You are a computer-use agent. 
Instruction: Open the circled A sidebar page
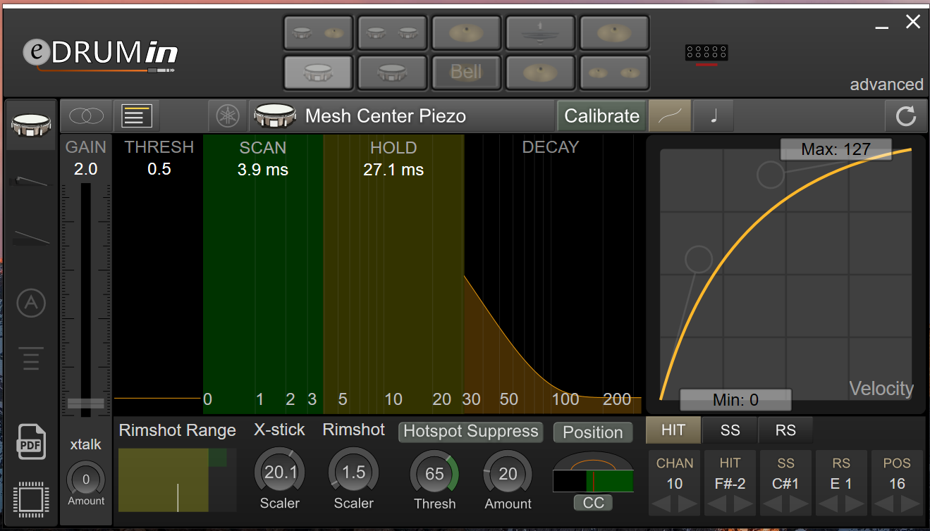tap(31, 303)
